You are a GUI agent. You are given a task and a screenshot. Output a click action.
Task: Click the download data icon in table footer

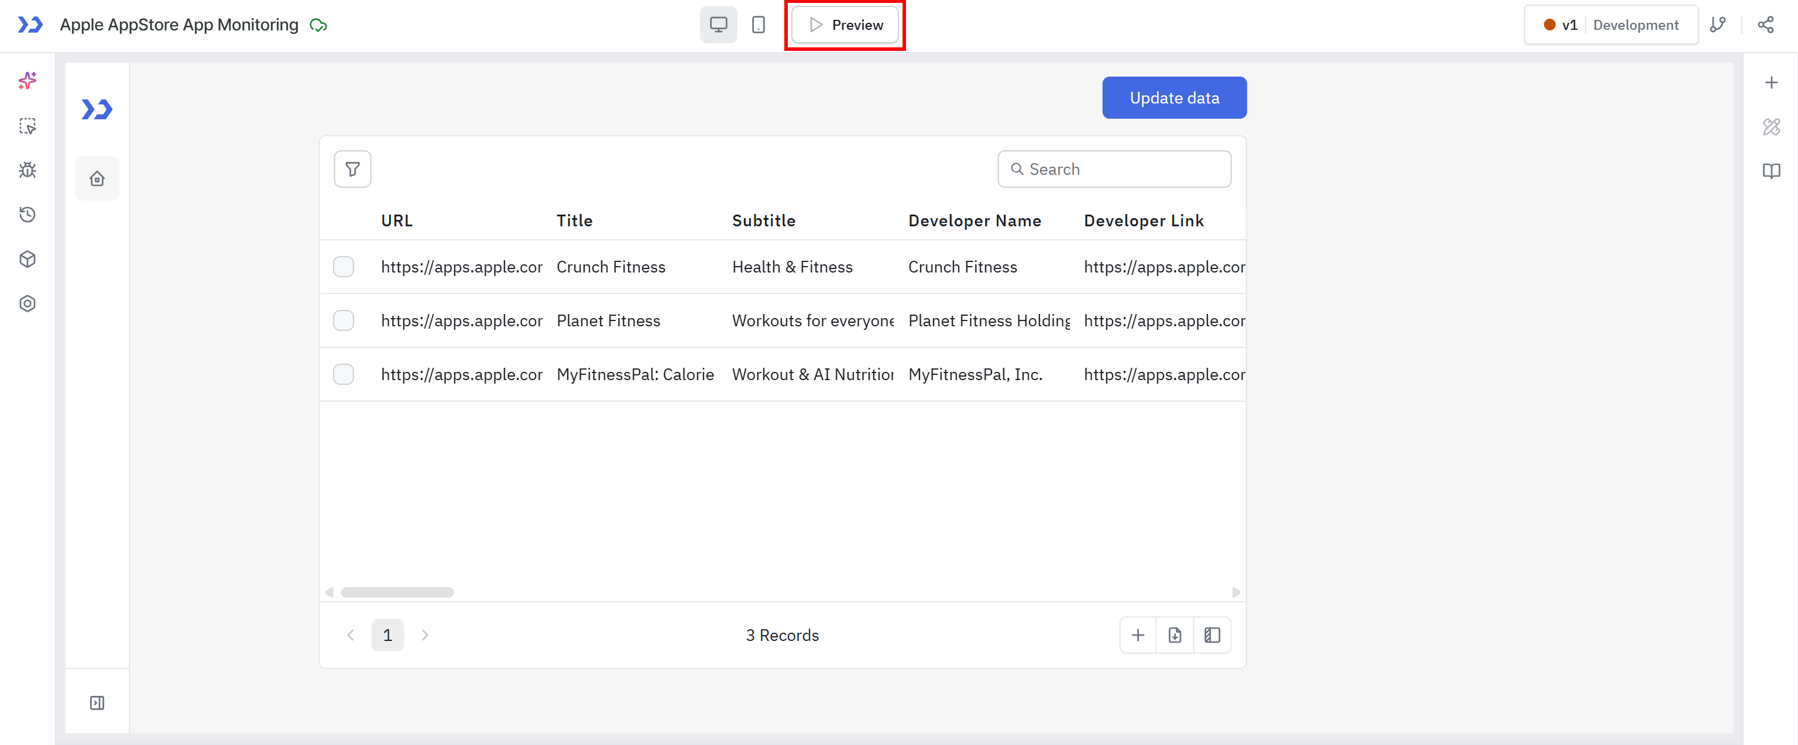pos(1175,635)
